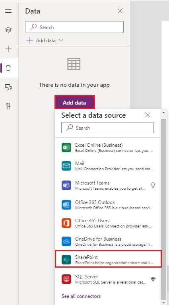The height and width of the screenshot is (305, 169).
Task: Expand the Add data dropdown chevron
Action: coord(61,40)
